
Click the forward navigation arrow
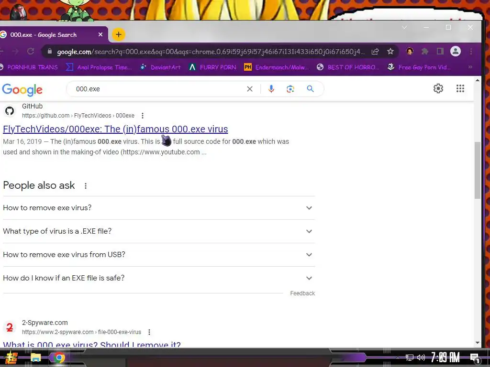pyautogui.click(x=15, y=52)
